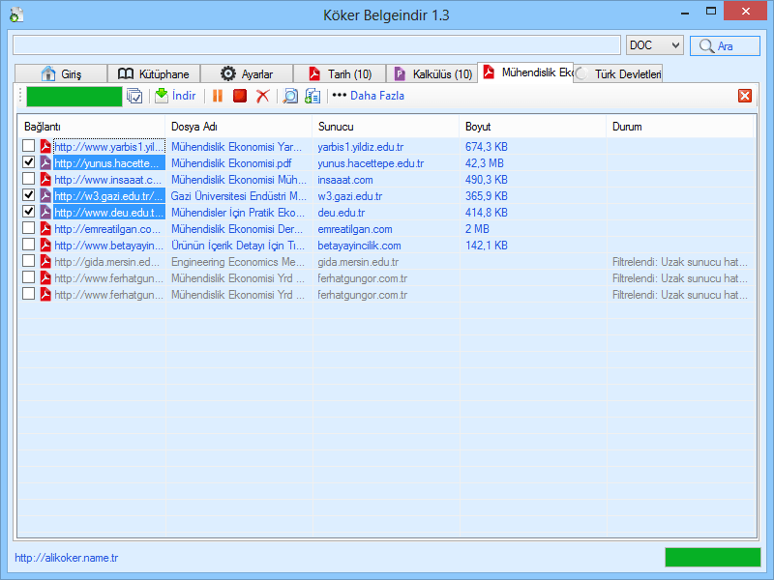The width and height of the screenshot is (774, 580).
Task: Tick the emreatilgan.com row checkbox
Action: pos(29,228)
